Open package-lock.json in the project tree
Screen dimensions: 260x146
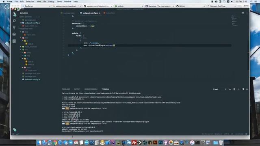point(31,73)
